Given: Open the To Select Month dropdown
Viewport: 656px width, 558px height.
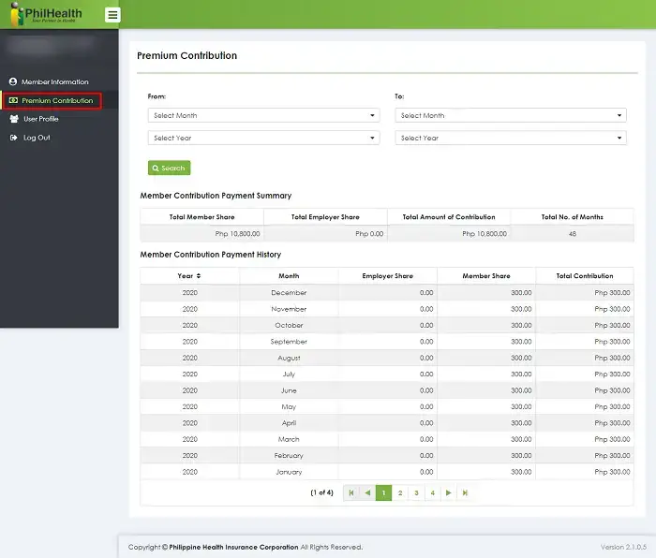Looking at the screenshot, I should (x=510, y=116).
